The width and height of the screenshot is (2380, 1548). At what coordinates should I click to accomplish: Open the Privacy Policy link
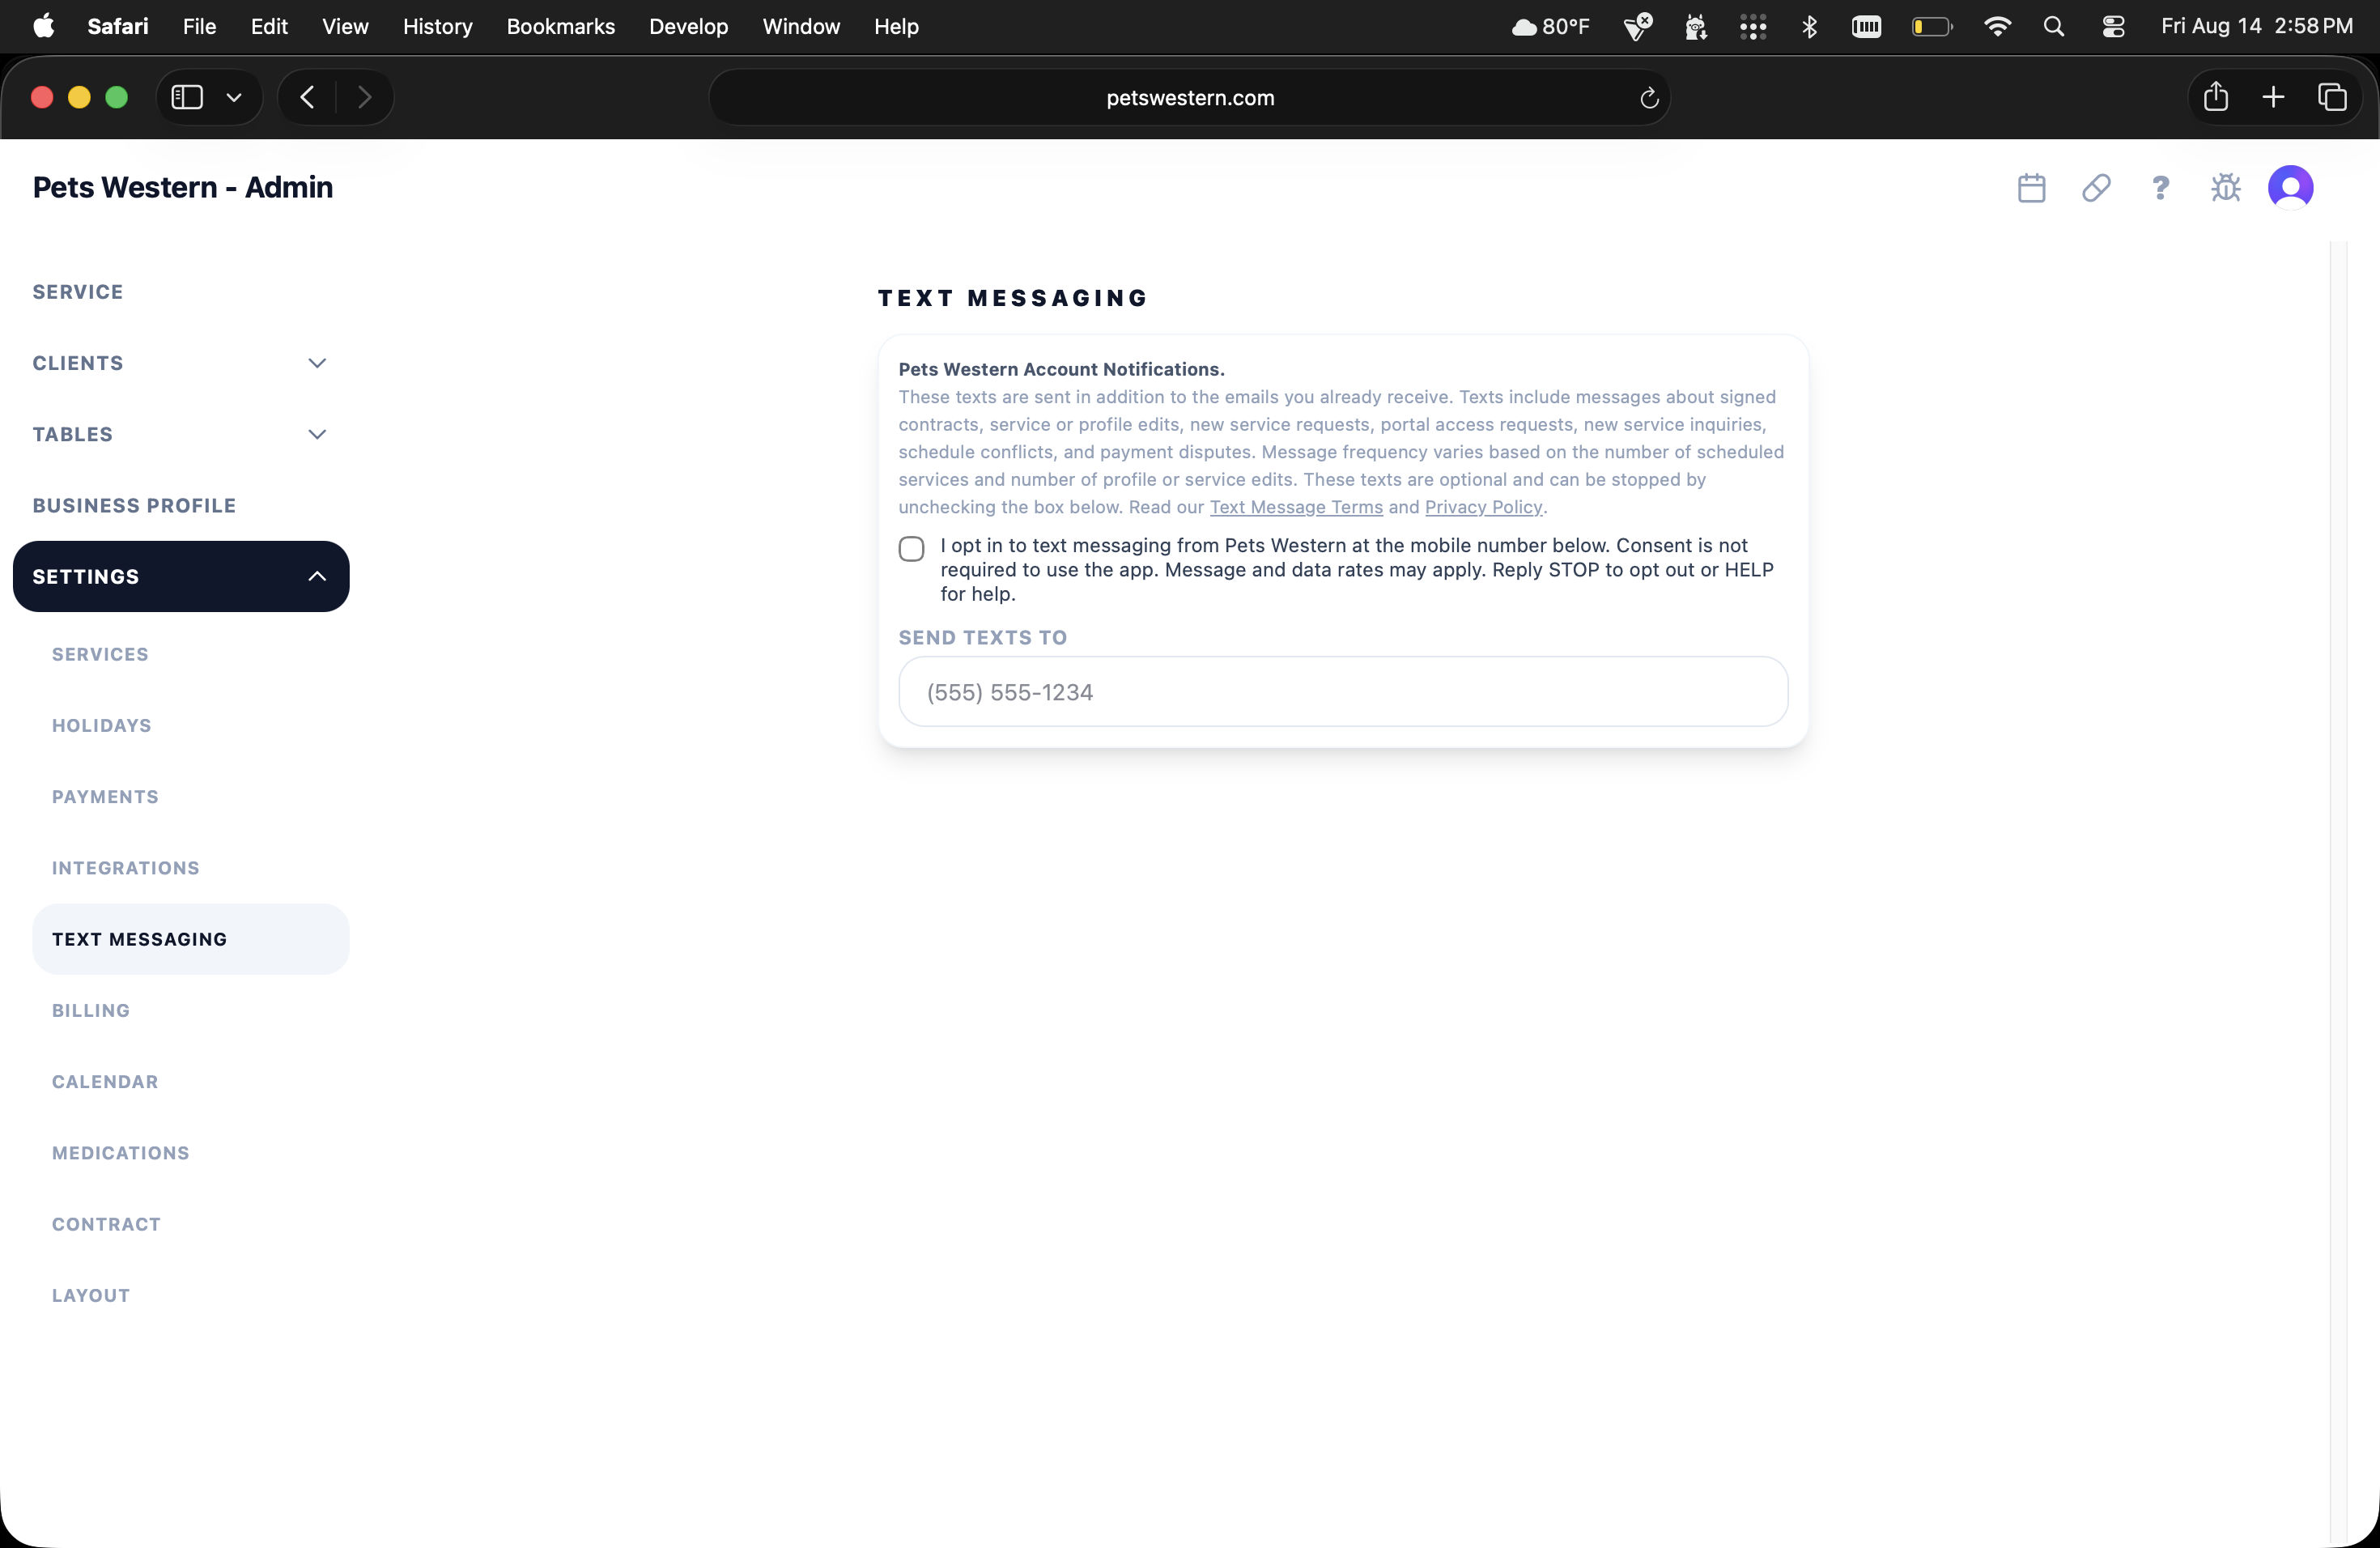pyautogui.click(x=1483, y=507)
